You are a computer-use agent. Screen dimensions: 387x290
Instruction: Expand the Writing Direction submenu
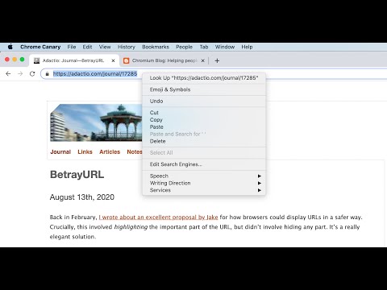(x=204, y=183)
